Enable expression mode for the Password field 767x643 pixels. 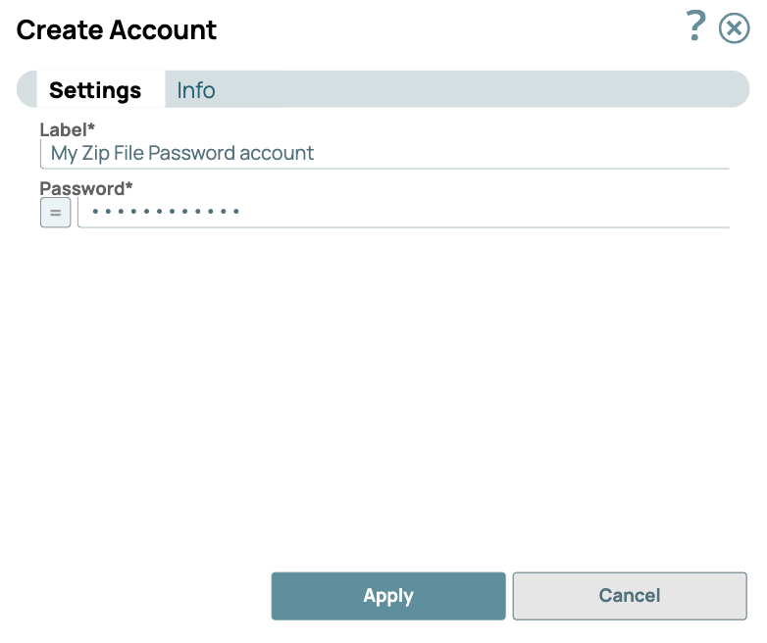click(55, 213)
